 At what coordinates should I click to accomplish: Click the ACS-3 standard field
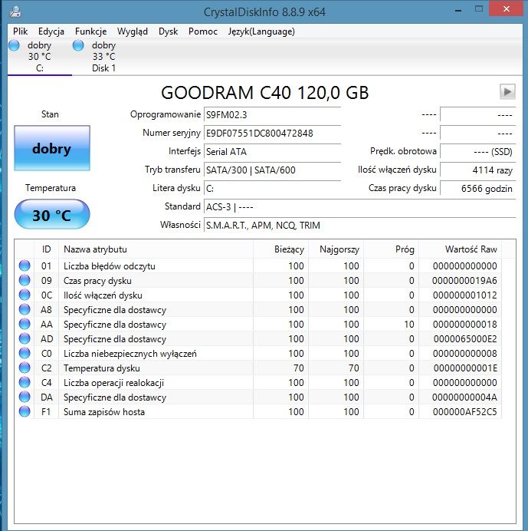point(360,207)
